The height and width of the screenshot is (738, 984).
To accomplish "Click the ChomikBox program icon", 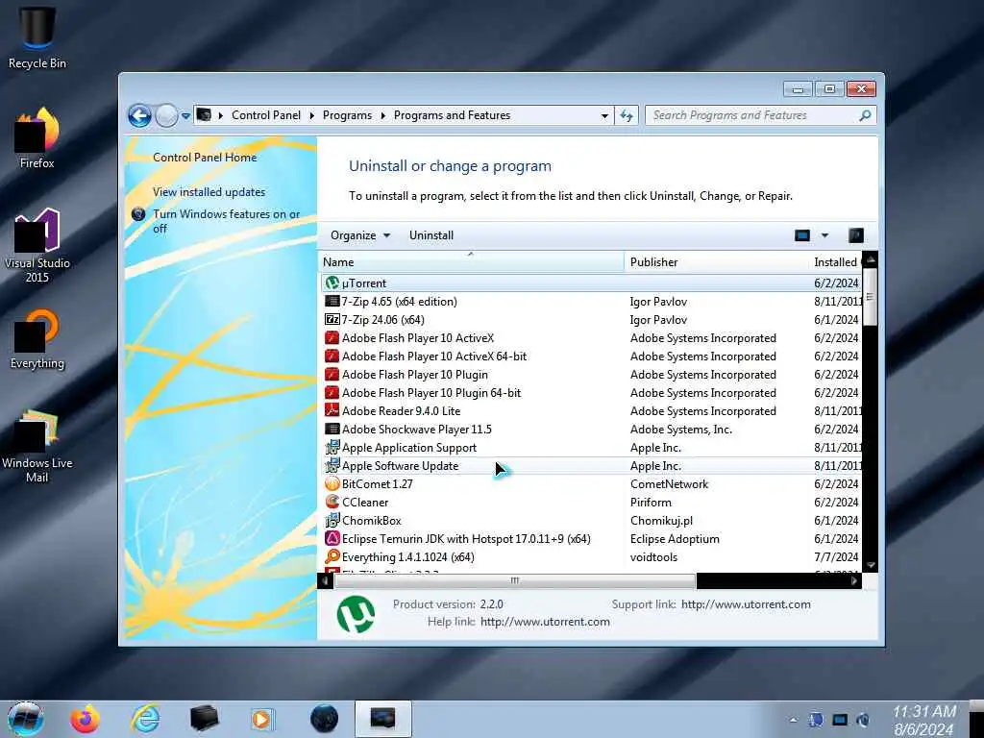I will 332,520.
